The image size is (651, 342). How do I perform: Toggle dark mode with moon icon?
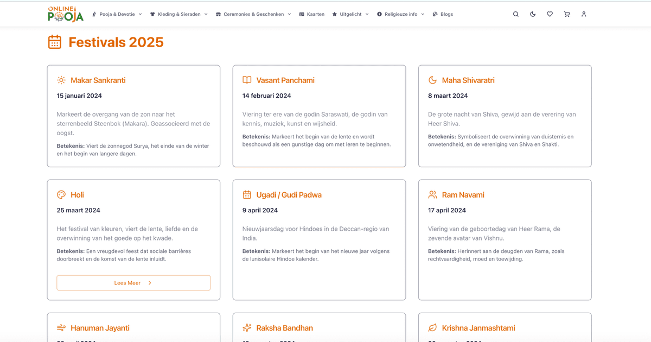533,14
